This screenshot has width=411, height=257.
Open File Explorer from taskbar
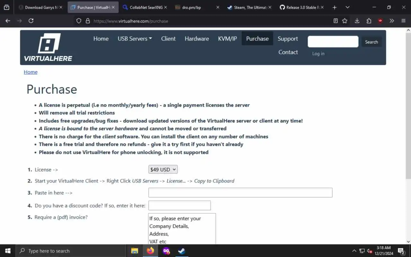(x=135, y=251)
